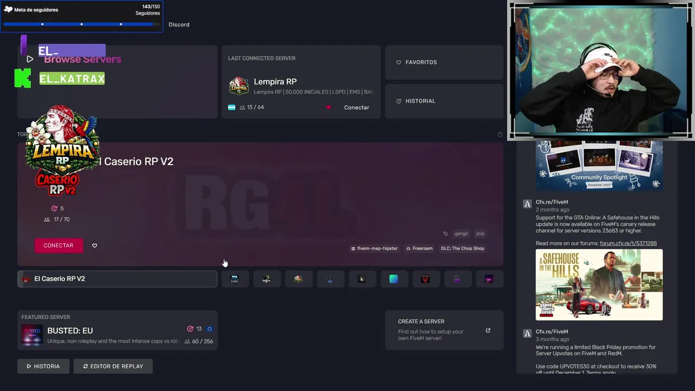Open the Browse Servers section
The width and height of the screenshot is (695, 391).
[x=117, y=81]
